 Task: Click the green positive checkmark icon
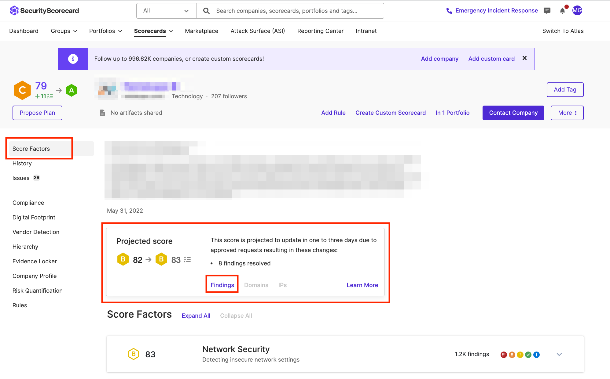click(528, 355)
